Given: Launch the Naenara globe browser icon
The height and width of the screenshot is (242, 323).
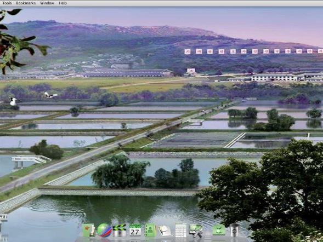Looking at the screenshot, I should [104, 231].
